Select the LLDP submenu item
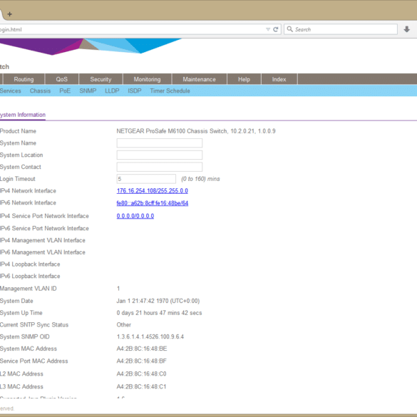 (112, 91)
